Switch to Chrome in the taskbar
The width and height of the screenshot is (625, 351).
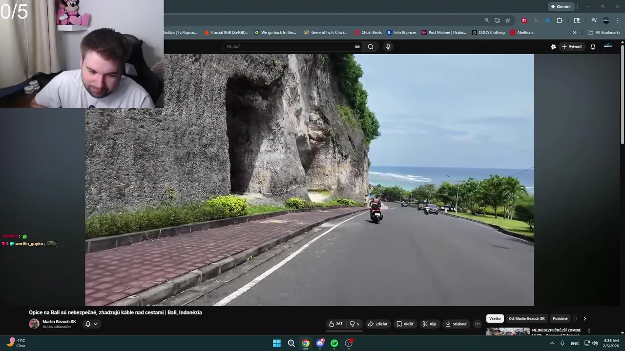coord(306,343)
